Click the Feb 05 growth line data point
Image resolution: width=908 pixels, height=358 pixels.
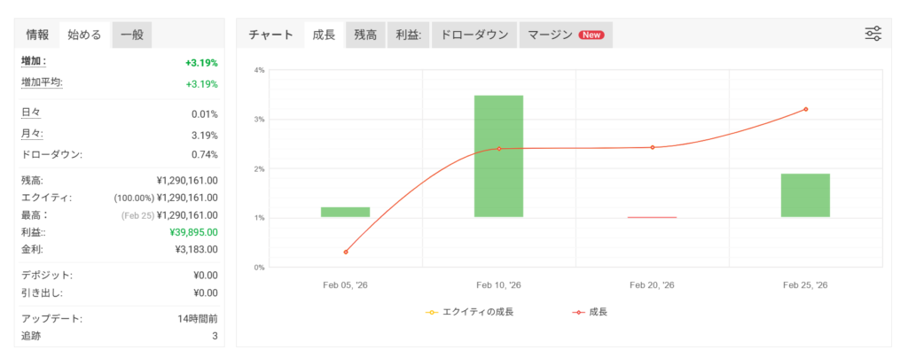point(346,252)
